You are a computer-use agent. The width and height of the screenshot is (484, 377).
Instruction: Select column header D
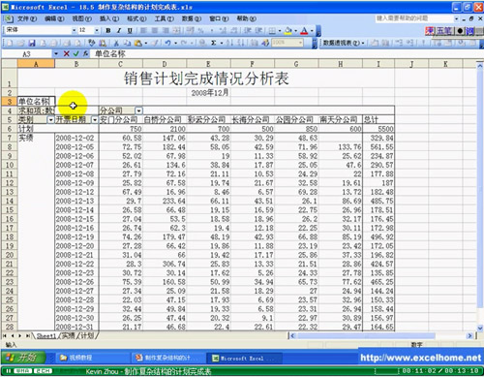(165, 64)
